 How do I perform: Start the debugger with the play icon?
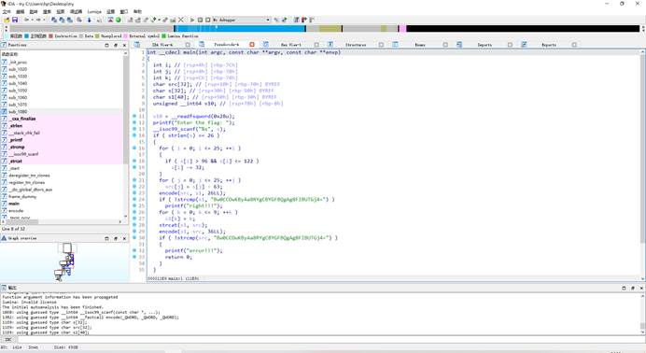click(192, 20)
